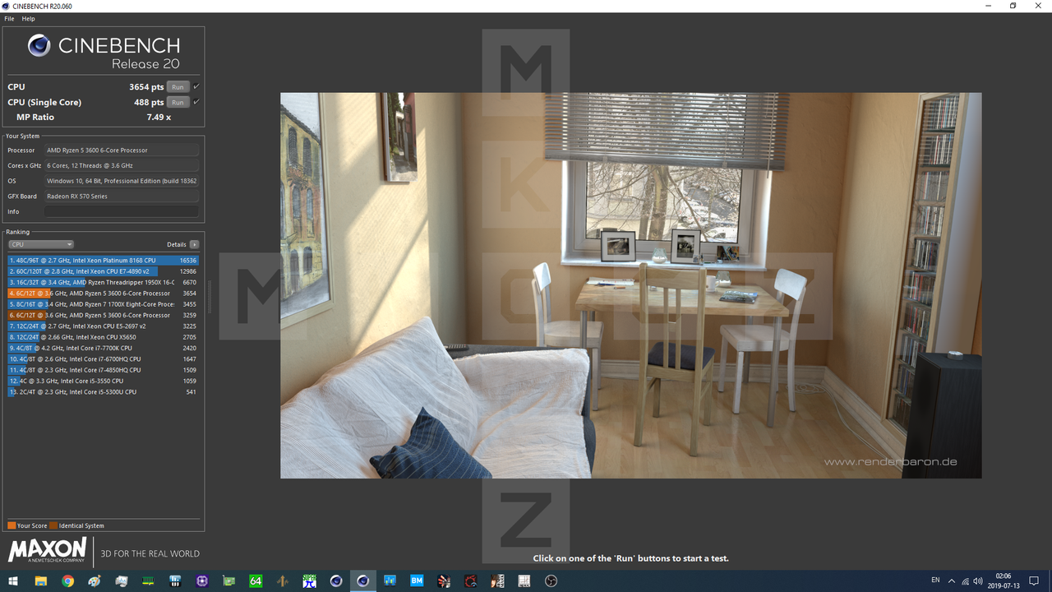The image size is (1052, 592).
Task: Select ranking row 'Intel Core i7-4850HQ CPU'
Action: pos(104,370)
